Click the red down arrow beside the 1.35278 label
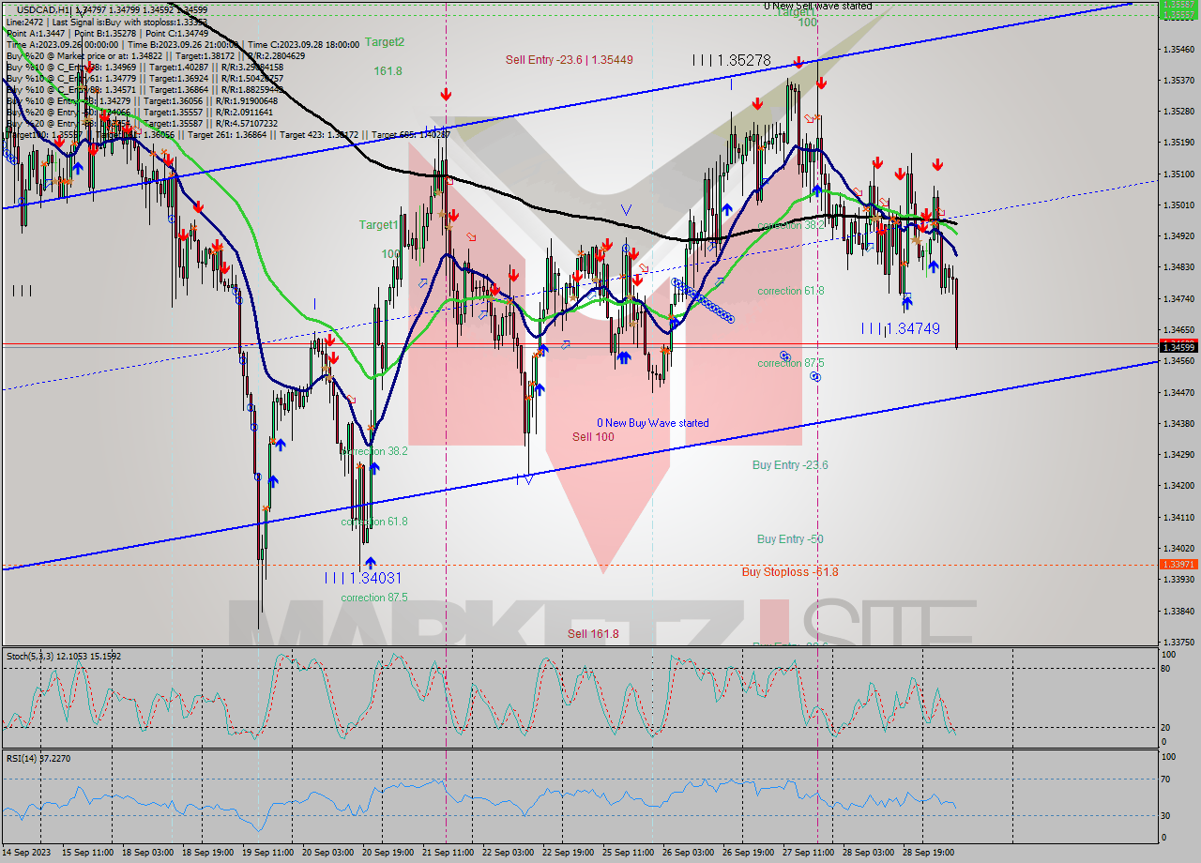The height and width of the screenshot is (863, 1201). coord(798,63)
